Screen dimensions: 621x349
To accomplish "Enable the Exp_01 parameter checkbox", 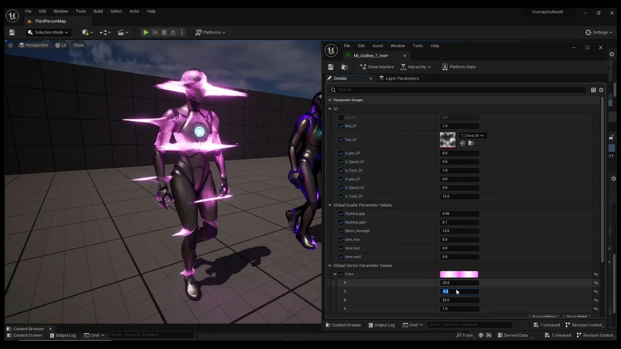I will [x=341, y=117].
